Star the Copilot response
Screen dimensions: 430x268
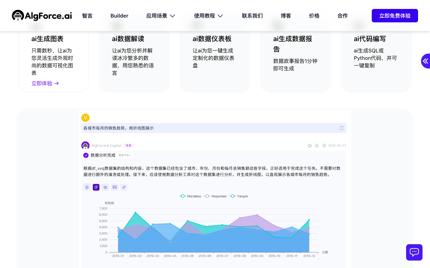point(309,146)
